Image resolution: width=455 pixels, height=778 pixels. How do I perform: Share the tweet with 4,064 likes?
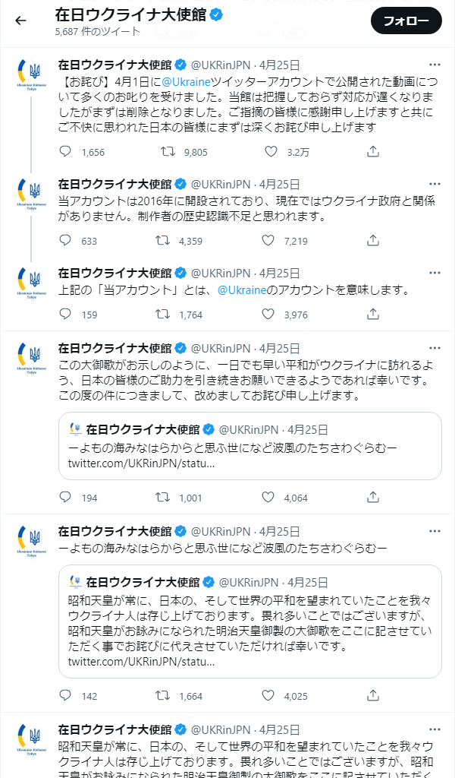tap(373, 497)
